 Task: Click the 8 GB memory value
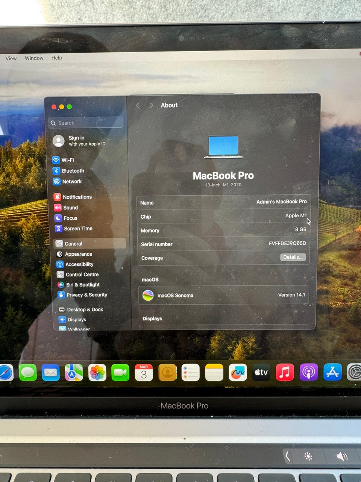point(300,229)
